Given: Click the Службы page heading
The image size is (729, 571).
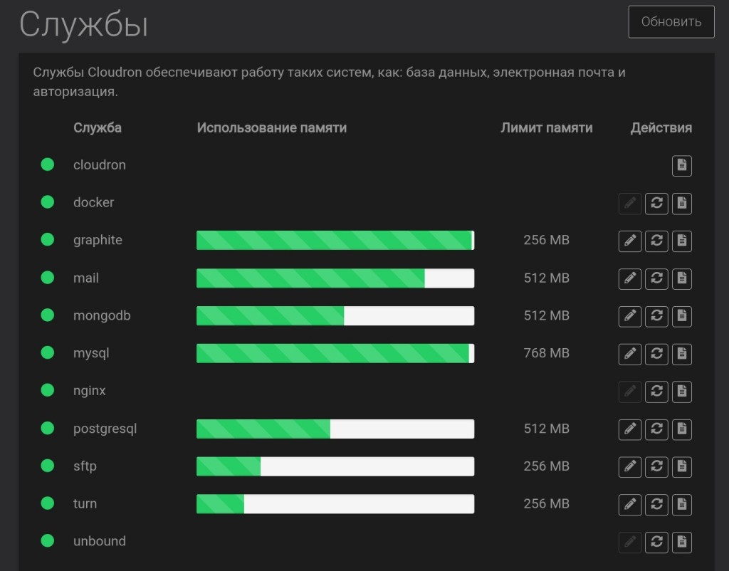Looking at the screenshot, I should coord(84,24).
